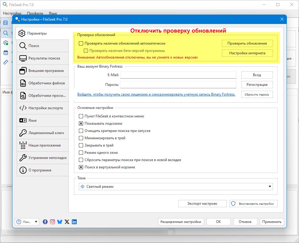Open the LinkedIn icon link
299x243 pixels.
74,222
